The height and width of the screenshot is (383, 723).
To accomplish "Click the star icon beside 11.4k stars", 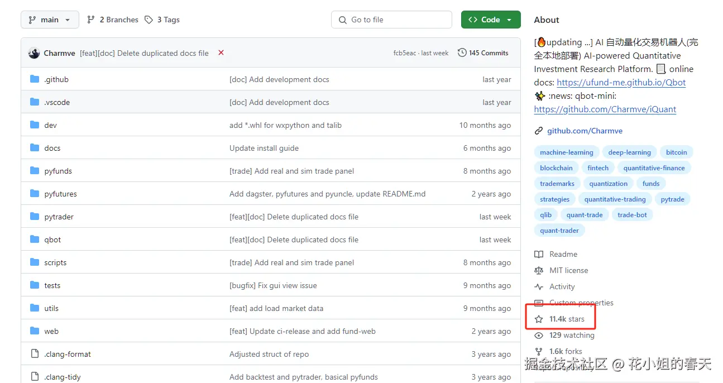I will pos(539,319).
